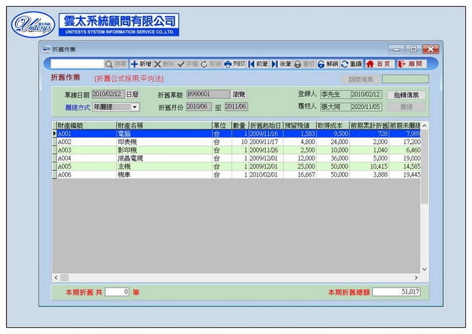Click the 新增 (add new) toolbar icon
The height and width of the screenshot is (334, 472).
[141, 64]
